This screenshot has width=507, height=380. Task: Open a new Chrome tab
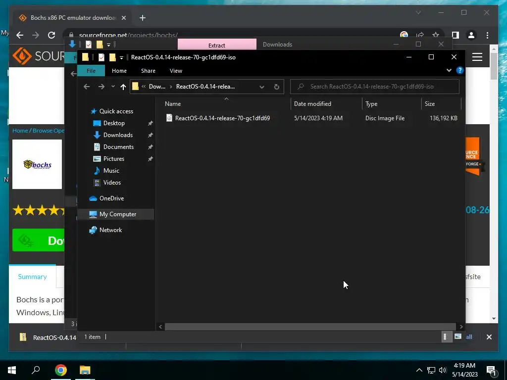[142, 18]
